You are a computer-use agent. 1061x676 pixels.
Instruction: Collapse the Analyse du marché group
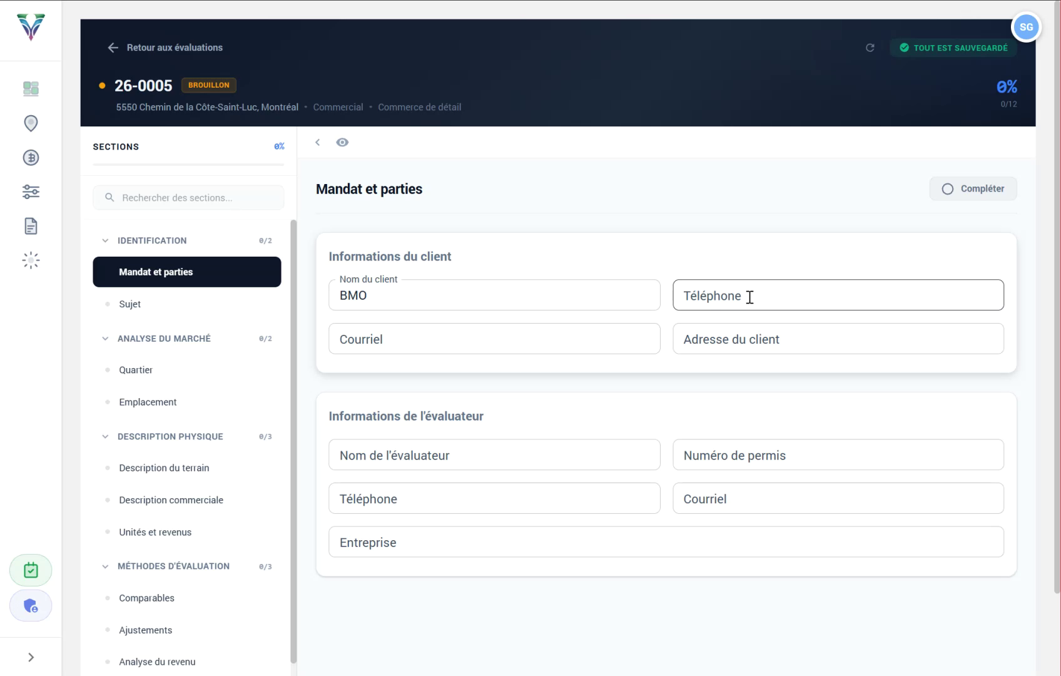[105, 339]
